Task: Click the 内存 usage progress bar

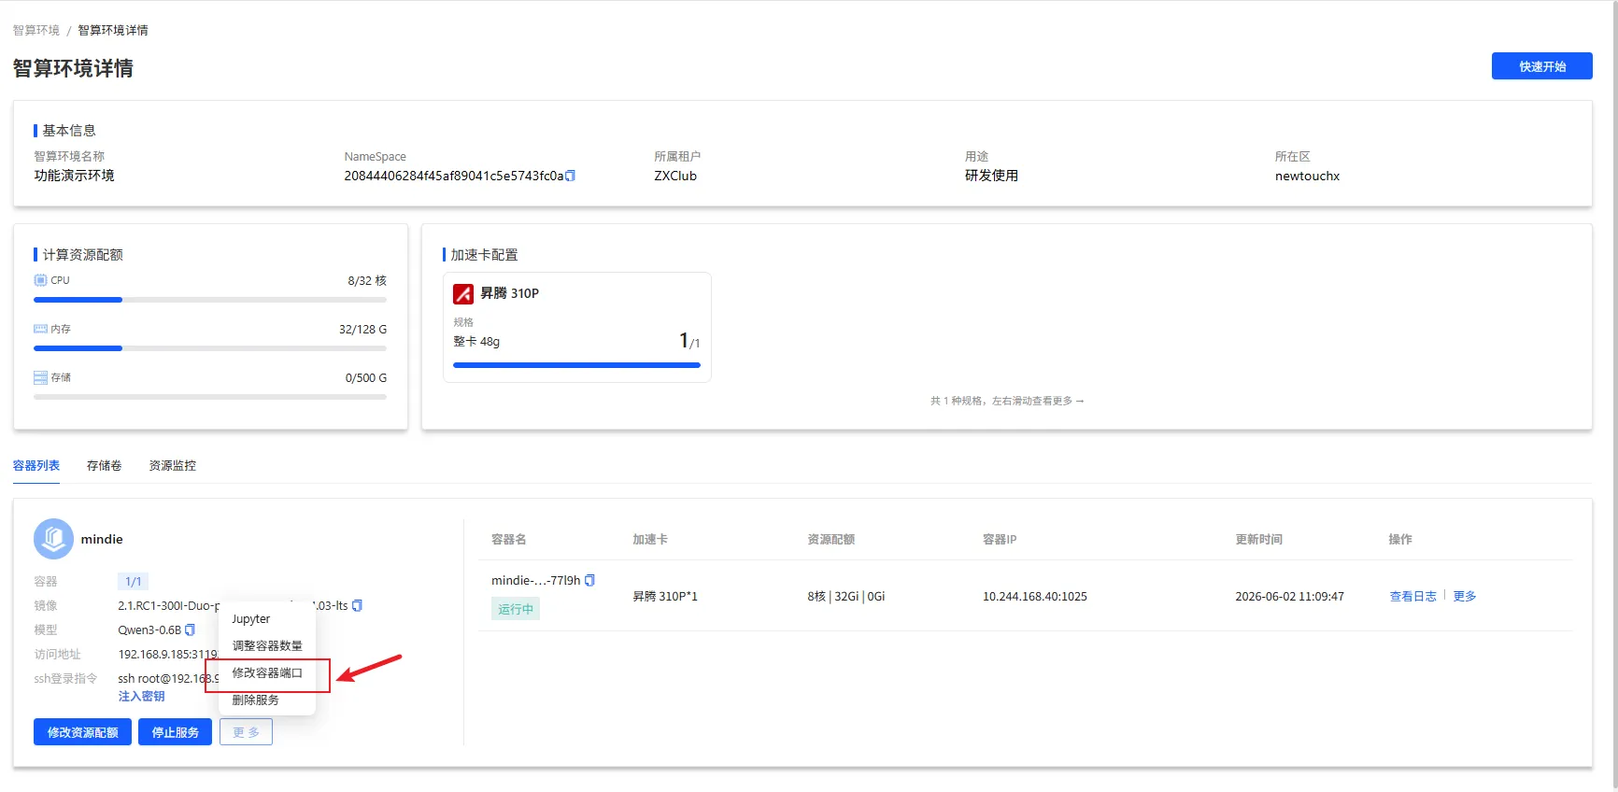Action: tap(210, 348)
